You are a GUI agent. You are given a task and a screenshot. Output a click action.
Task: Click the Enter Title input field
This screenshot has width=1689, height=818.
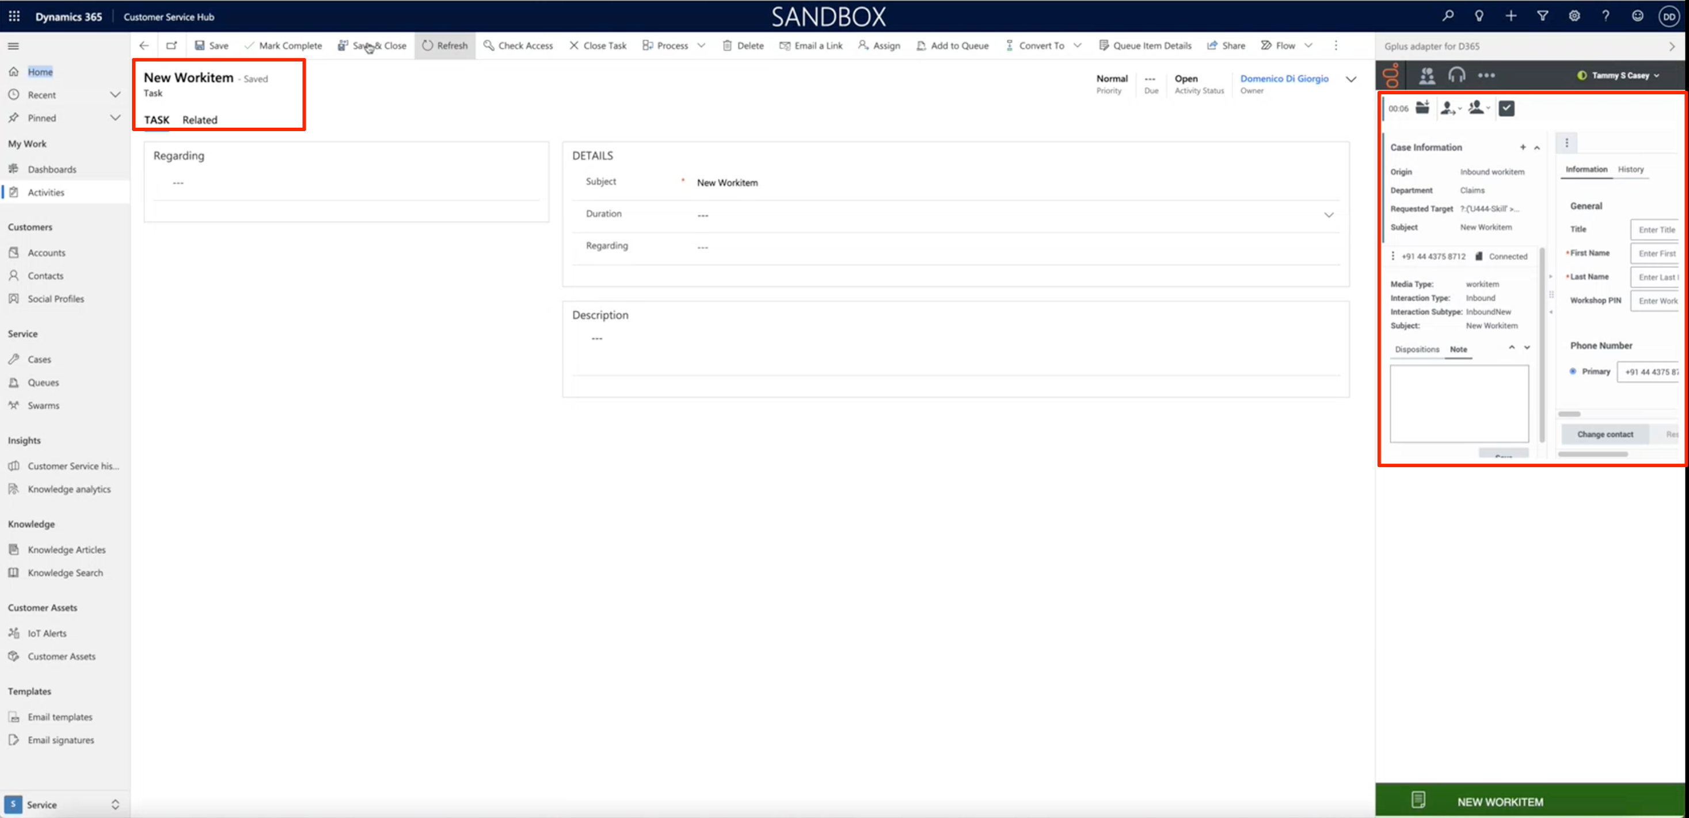click(x=1654, y=230)
